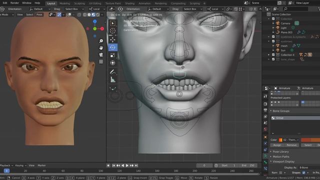This screenshot has height=180, width=320.
Task: Open the Render properties tab icon
Action: coord(265,104)
